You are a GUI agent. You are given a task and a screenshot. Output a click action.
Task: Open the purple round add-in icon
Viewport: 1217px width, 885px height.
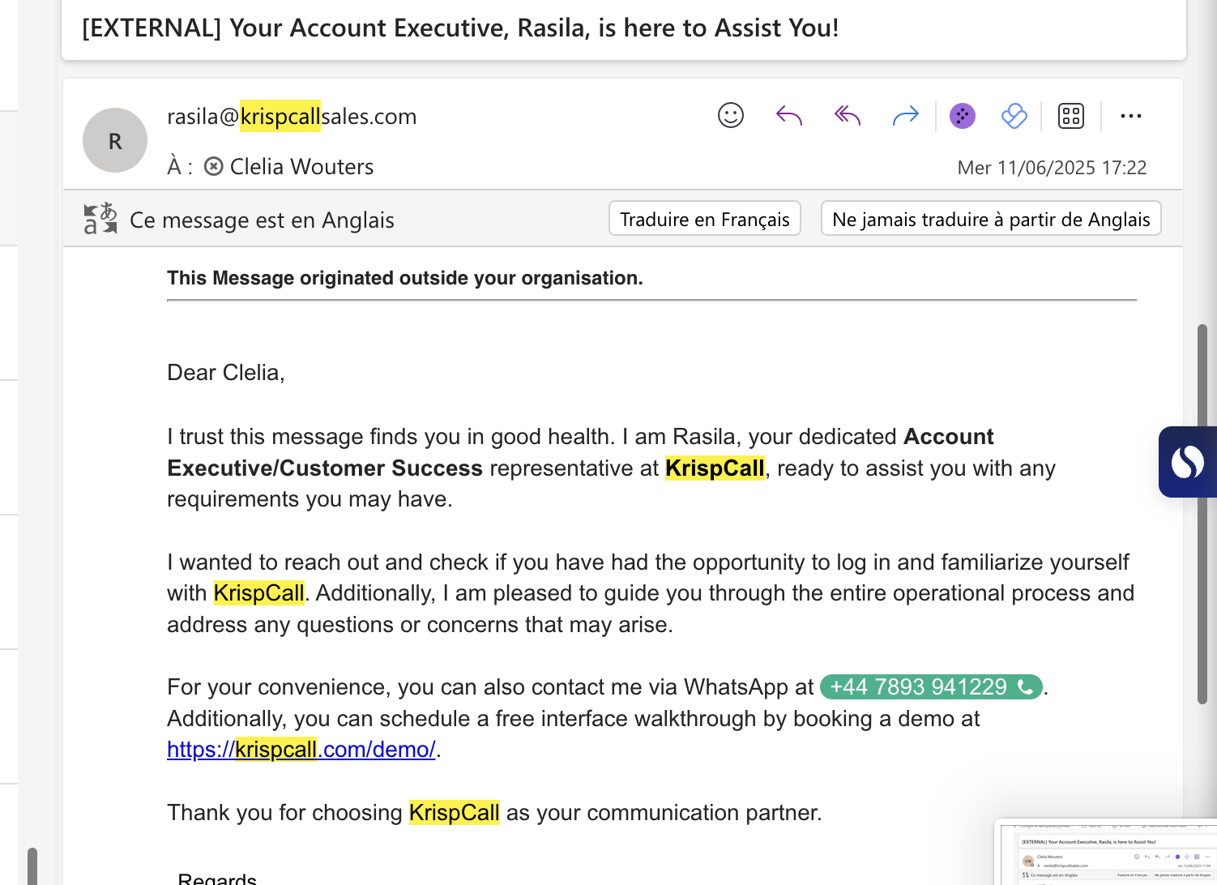[963, 116]
